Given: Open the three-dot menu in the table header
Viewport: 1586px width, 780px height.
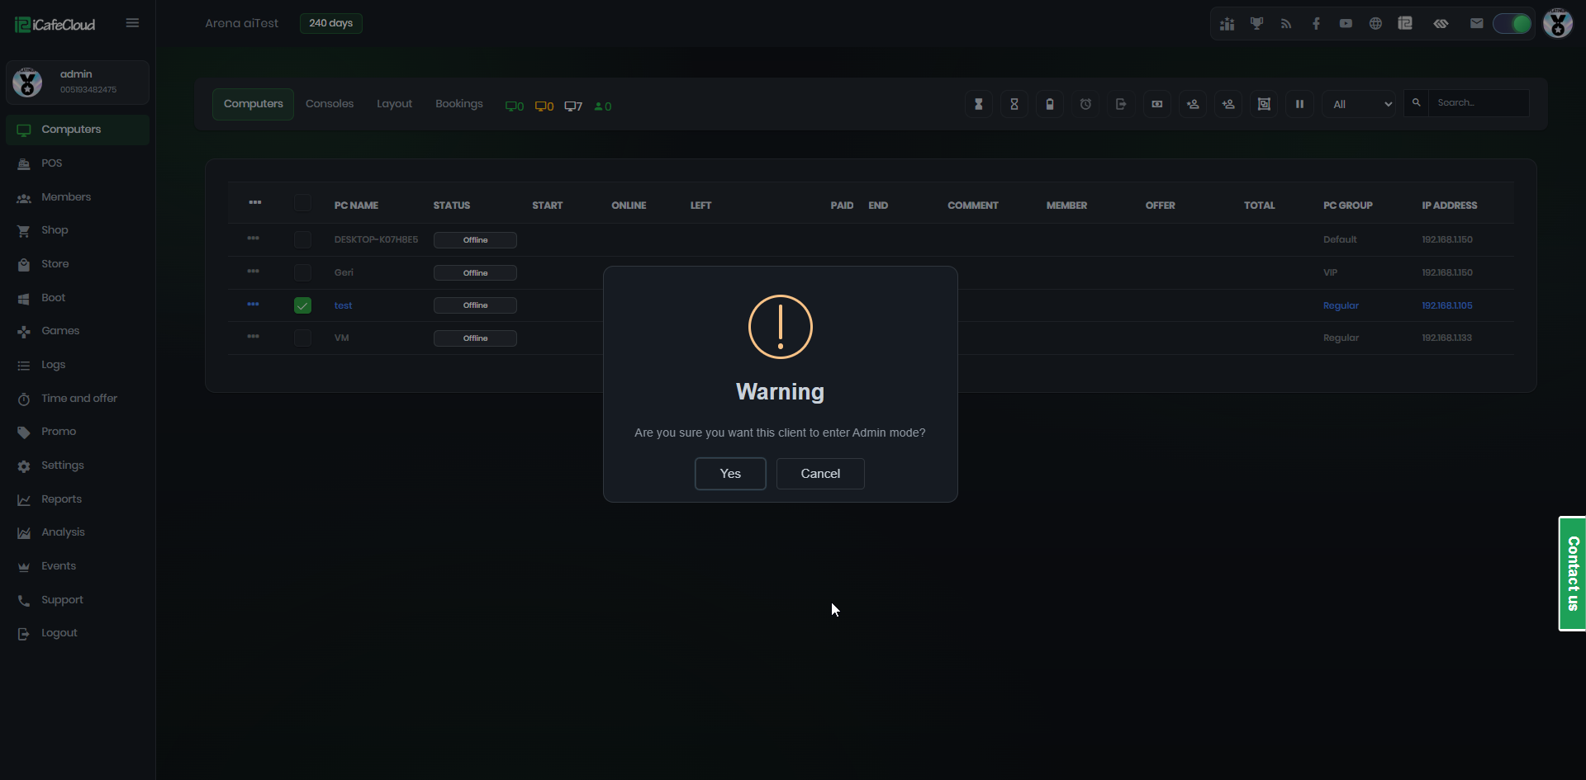Looking at the screenshot, I should pos(254,202).
